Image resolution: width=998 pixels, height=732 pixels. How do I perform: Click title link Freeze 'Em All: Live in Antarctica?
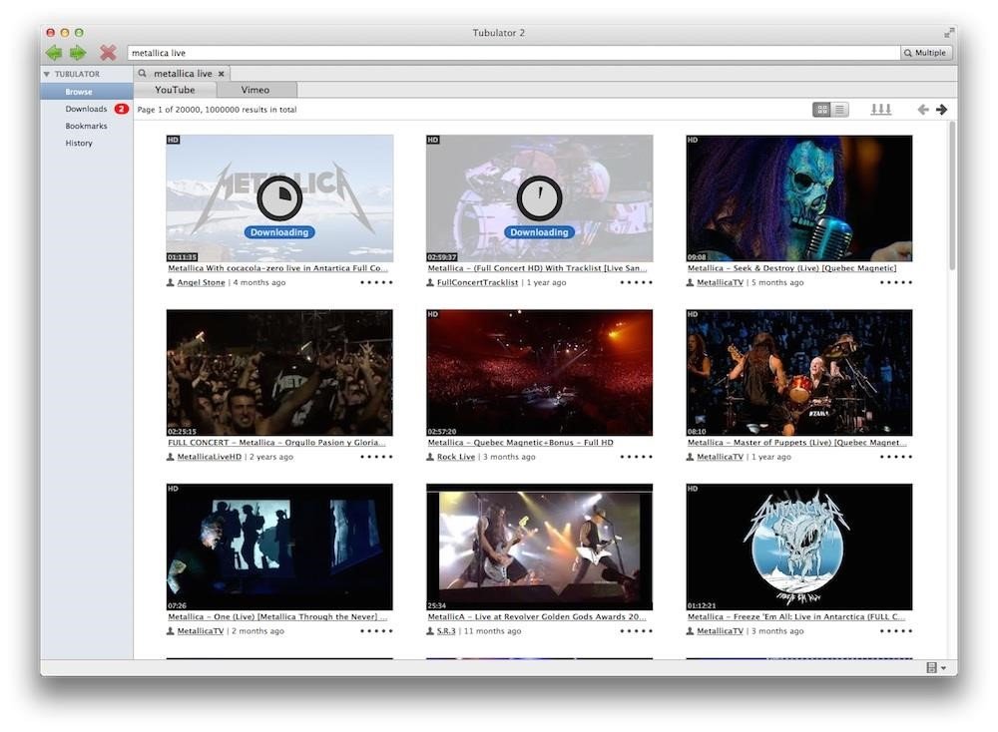(x=796, y=617)
